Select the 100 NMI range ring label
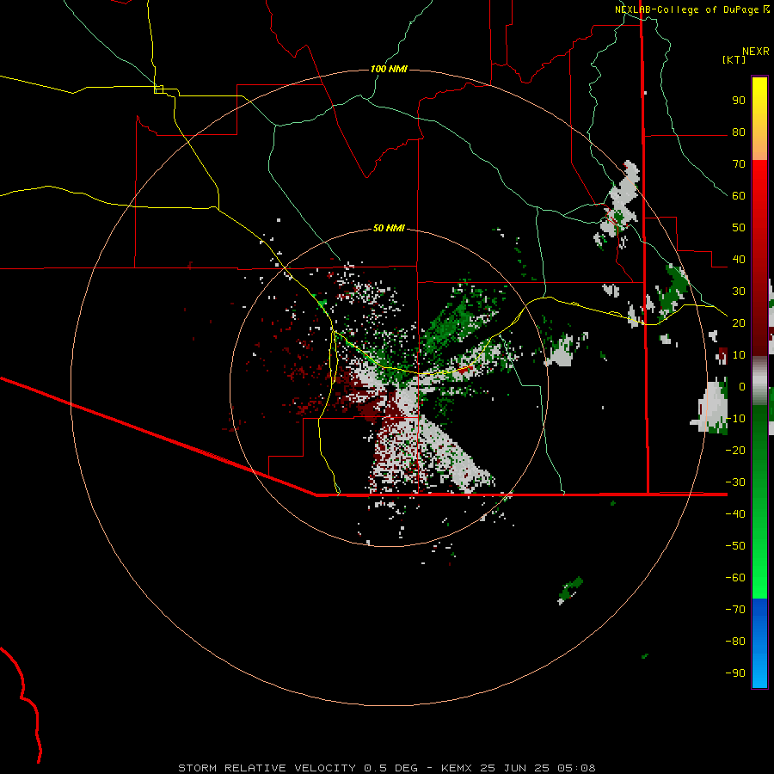This screenshot has width=774, height=774. [x=389, y=69]
